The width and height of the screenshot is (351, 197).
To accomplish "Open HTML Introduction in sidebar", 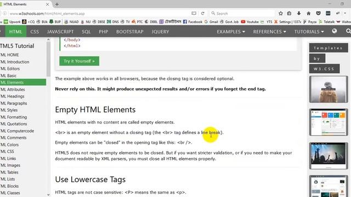I will point(15,62).
